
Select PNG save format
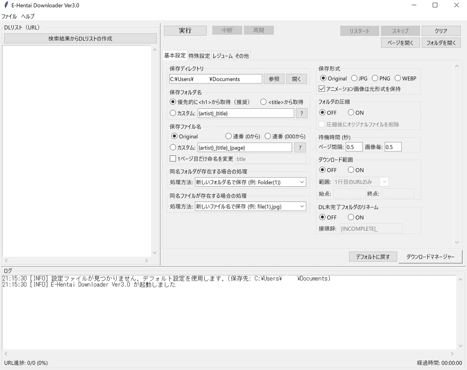[x=381, y=78]
